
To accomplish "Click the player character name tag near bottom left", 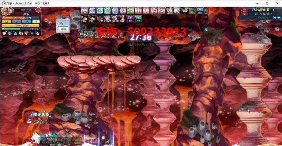I will pyautogui.click(x=40, y=119).
